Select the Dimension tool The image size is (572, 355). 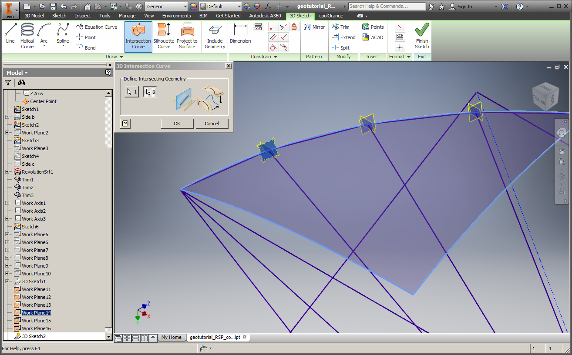pyautogui.click(x=240, y=36)
